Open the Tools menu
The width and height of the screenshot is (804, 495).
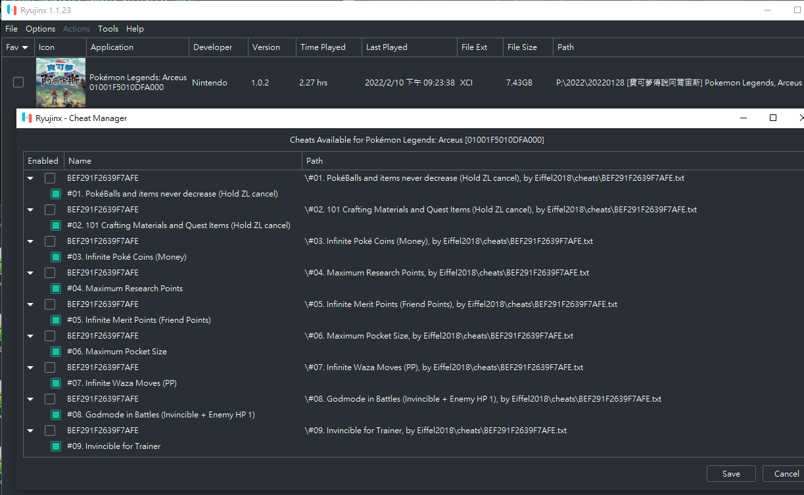pyautogui.click(x=108, y=29)
